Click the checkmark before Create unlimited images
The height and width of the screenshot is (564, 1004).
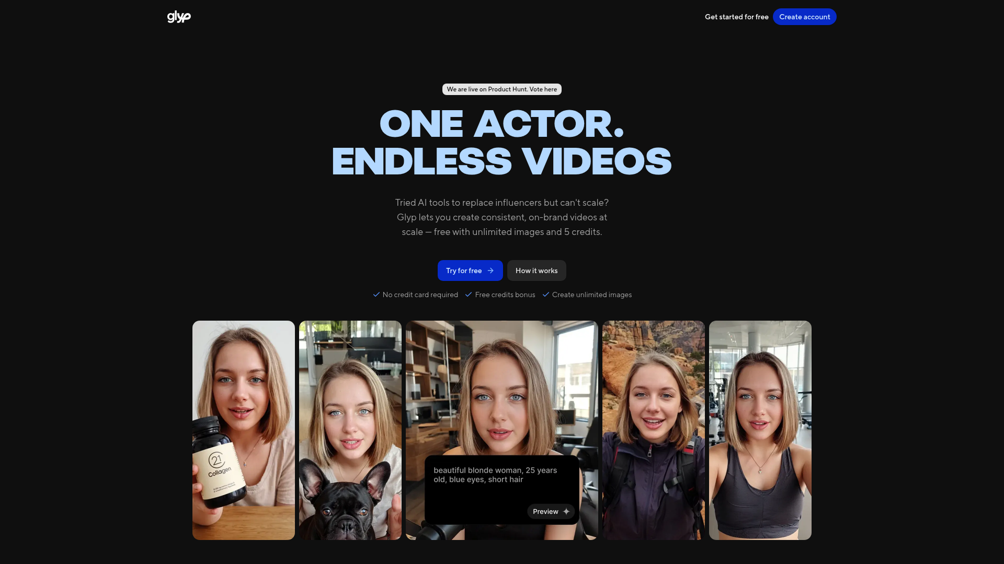(x=545, y=295)
